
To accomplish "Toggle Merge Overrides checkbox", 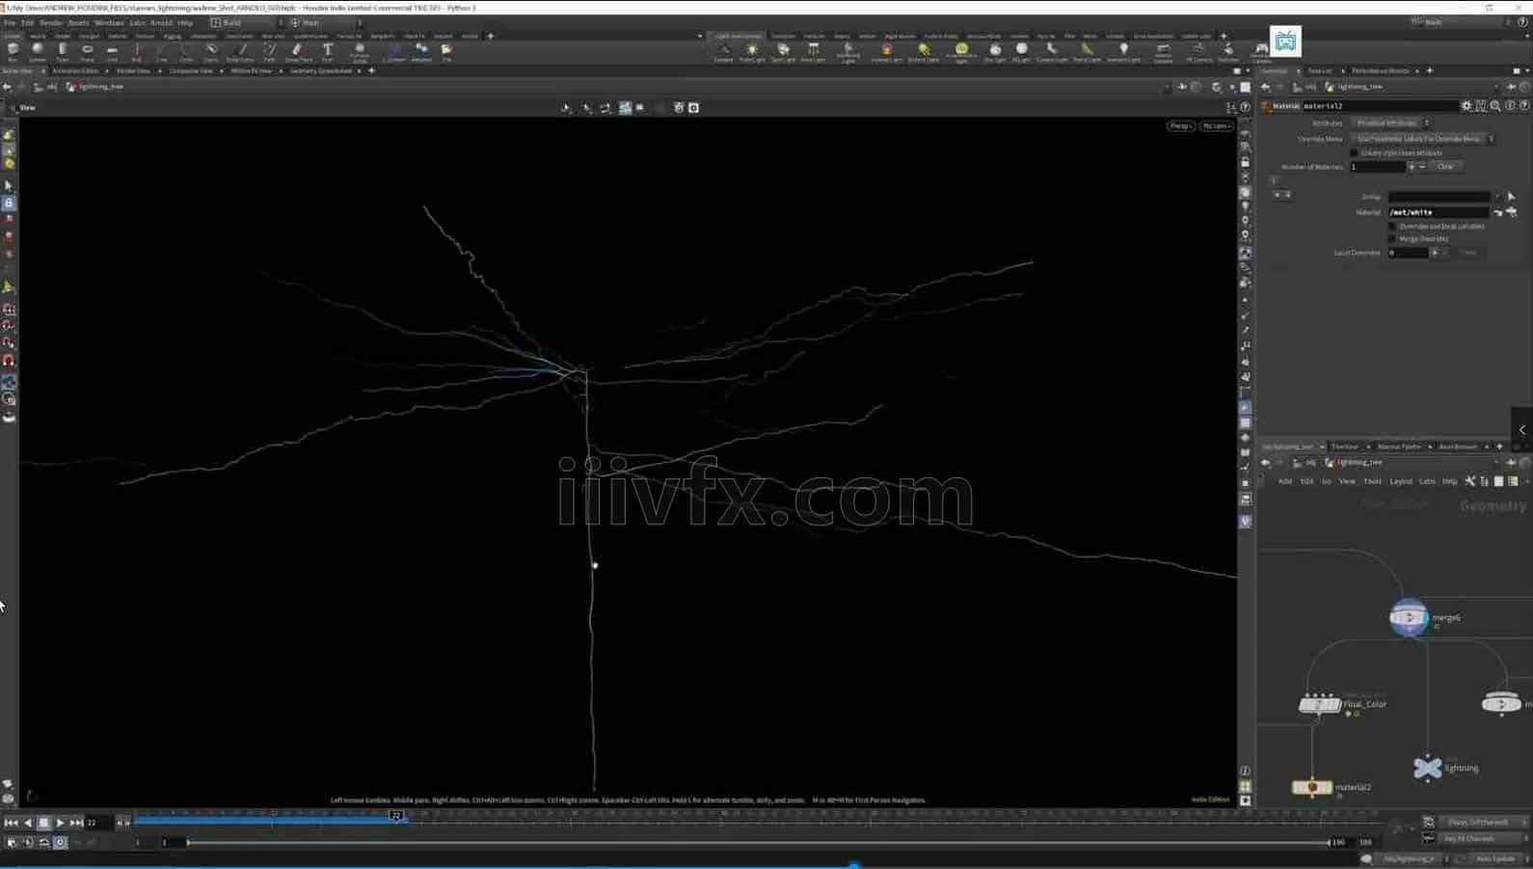I will pyautogui.click(x=1392, y=239).
